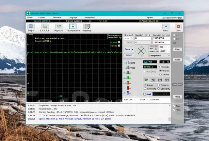Click the random access |>?<| button
This screenshot has width=209, height=141.
pos(160,80)
